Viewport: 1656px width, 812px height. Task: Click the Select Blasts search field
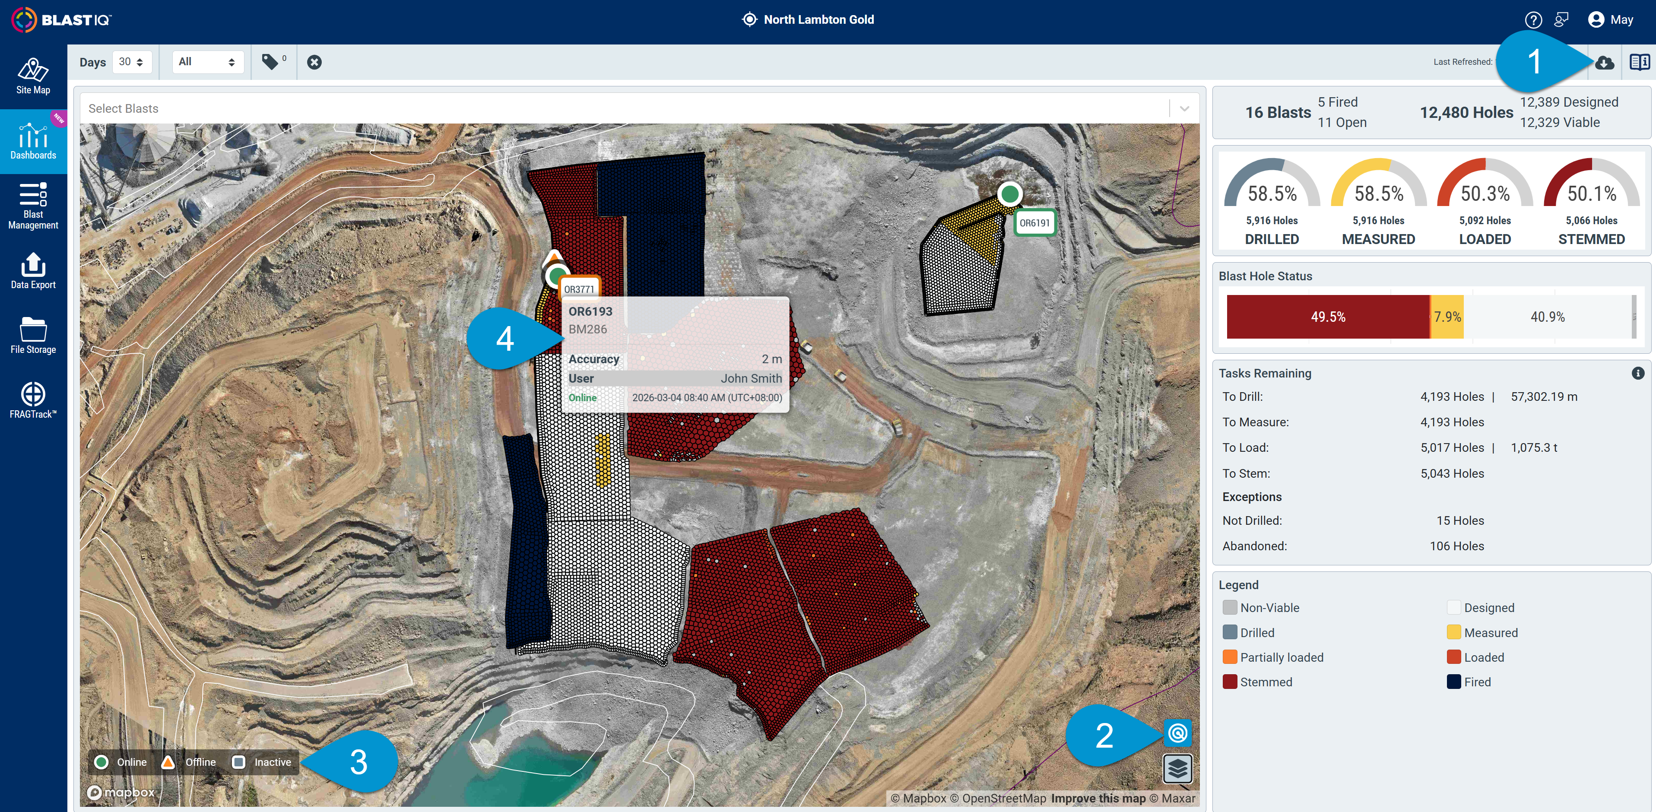(624, 109)
